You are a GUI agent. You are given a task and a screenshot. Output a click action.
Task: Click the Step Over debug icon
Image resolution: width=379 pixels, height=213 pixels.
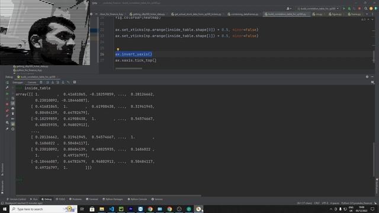[47, 82]
